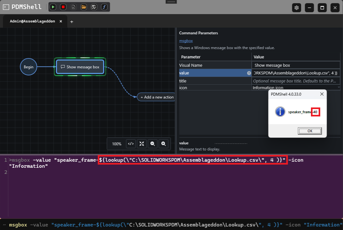The width and height of the screenshot is (343, 230).
Task: Save the script using toolbar icon
Action: tap(94, 7)
